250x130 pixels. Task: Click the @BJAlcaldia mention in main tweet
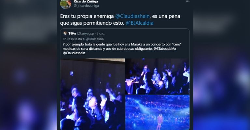[x=140, y=23]
